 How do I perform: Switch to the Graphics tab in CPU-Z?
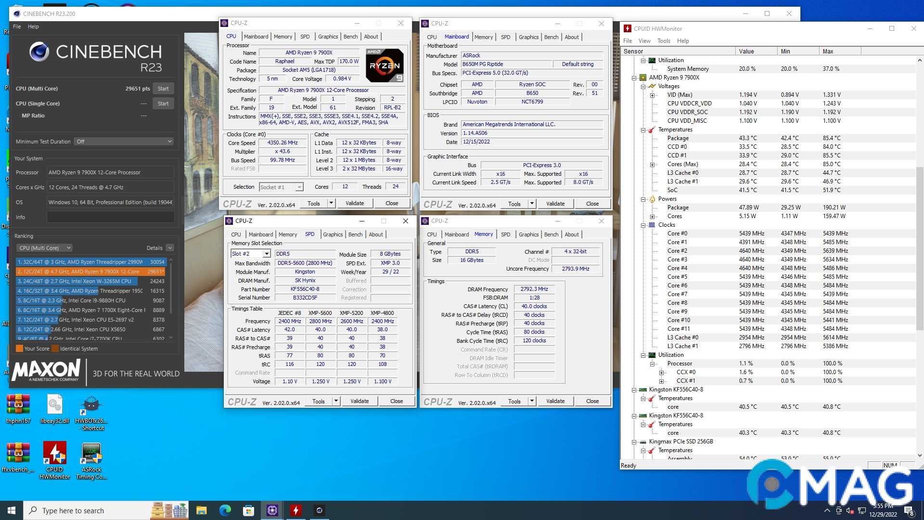coord(328,36)
